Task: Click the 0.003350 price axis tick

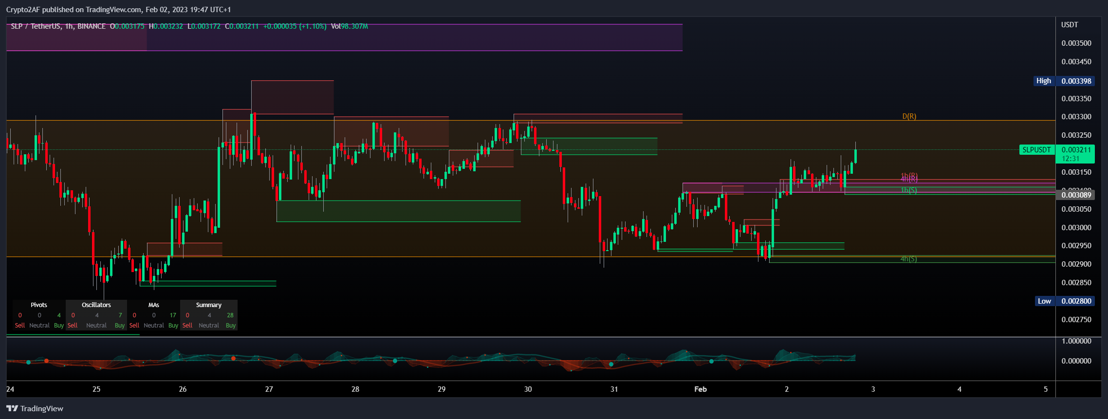Action: tap(1076, 99)
